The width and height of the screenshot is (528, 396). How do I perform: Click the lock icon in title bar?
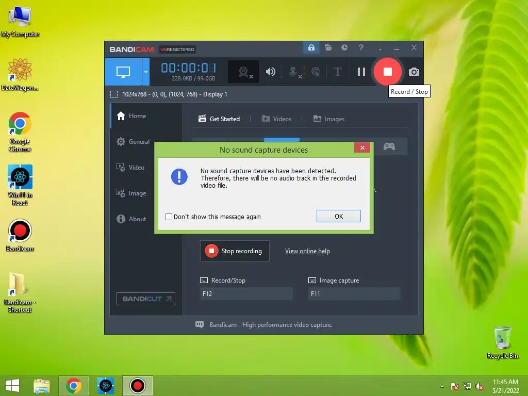click(311, 48)
